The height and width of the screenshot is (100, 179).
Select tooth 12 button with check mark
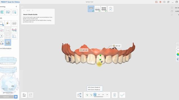tap(87, 94)
